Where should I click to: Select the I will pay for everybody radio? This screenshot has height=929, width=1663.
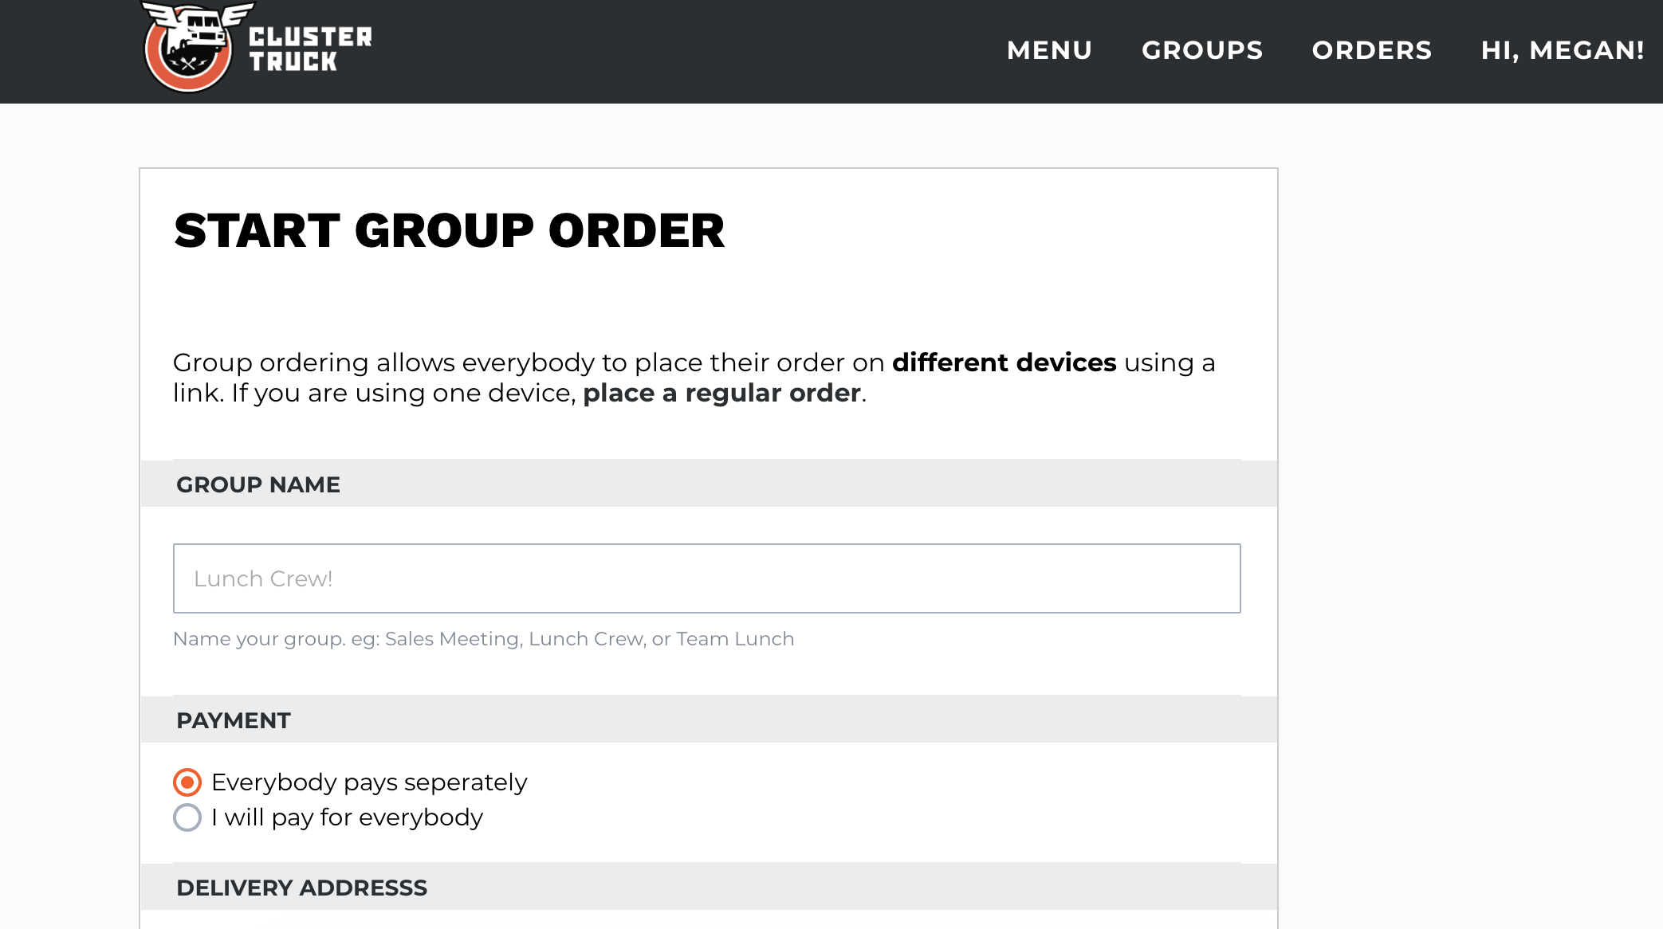(187, 817)
